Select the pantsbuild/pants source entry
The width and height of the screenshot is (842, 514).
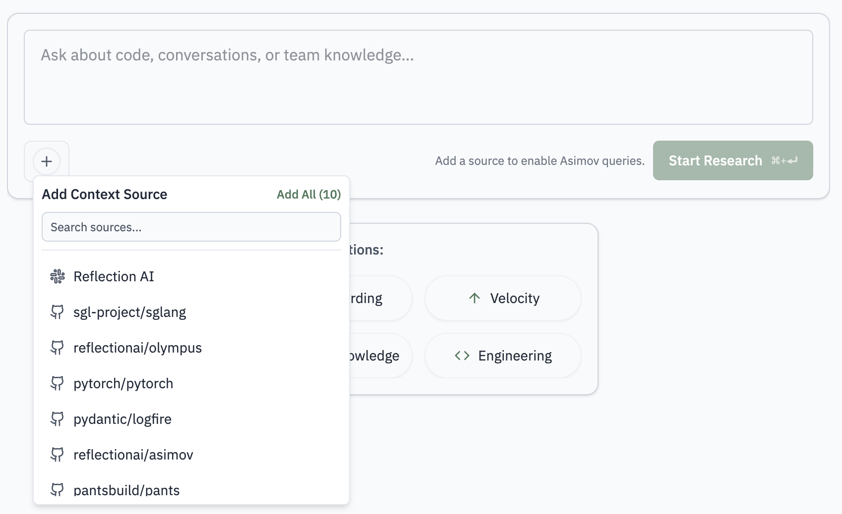pos(126,490)
